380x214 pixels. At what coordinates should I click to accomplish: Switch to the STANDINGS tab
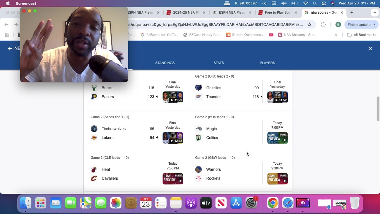coord(165,63)
